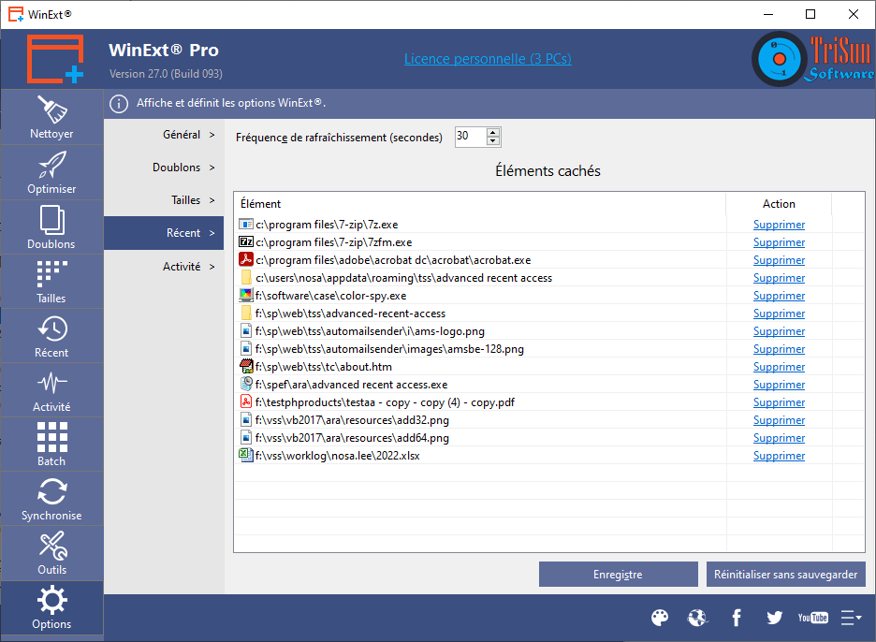The width and height of the screenshot is (876, 642).
Task: Open the Tailles sizes section
Action: (x=51, y=282)
